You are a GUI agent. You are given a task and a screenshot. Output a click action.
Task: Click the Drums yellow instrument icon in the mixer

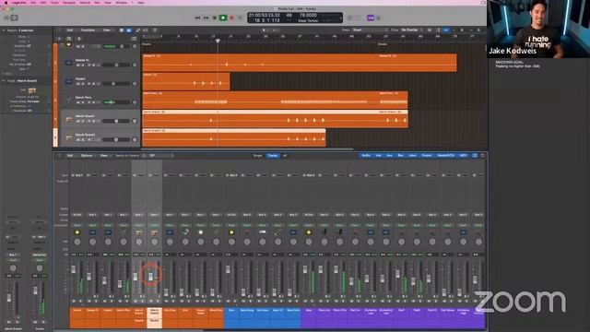[77, 232]
